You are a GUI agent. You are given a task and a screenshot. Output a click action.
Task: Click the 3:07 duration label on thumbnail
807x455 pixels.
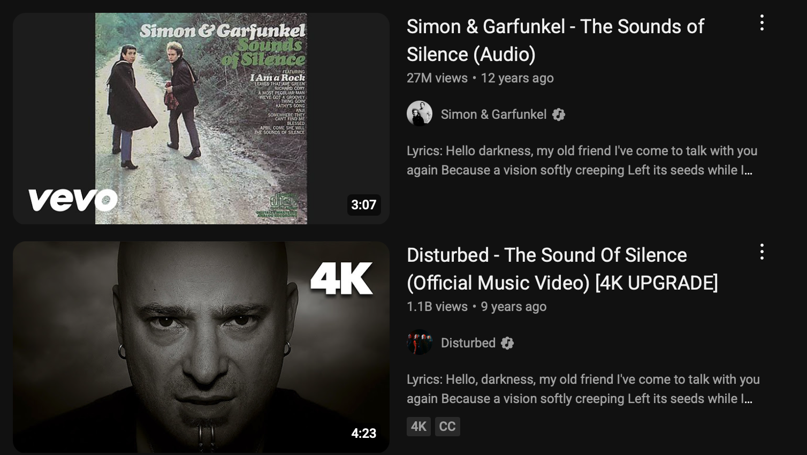(364, 204)
